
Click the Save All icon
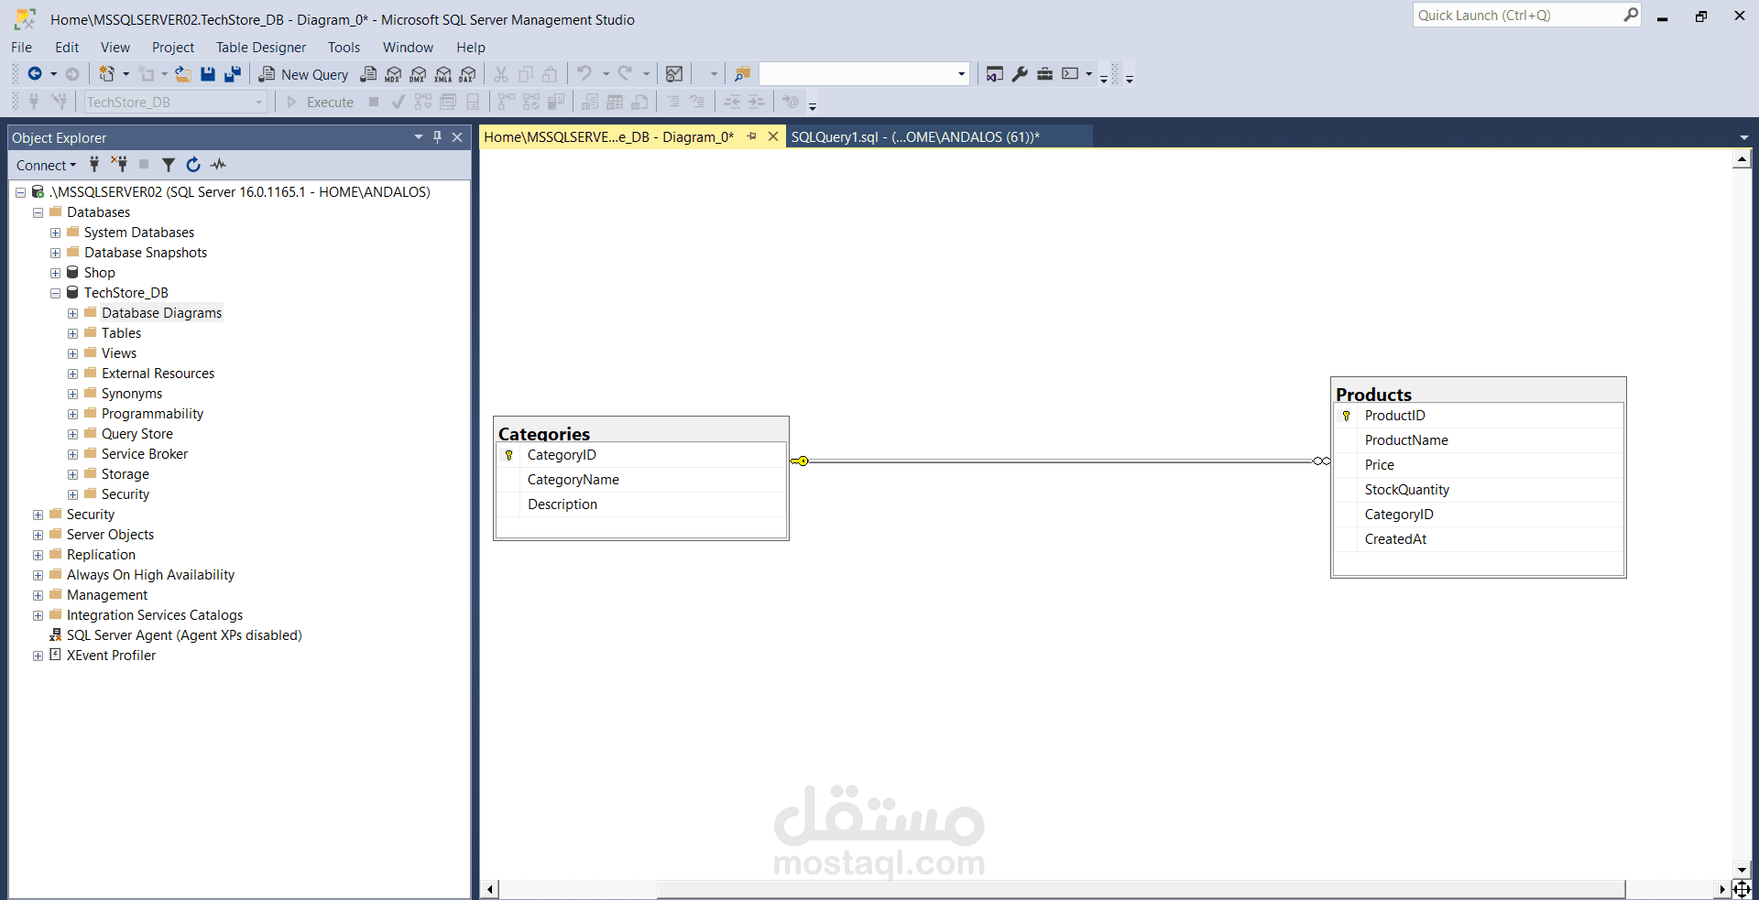(233, 74)
